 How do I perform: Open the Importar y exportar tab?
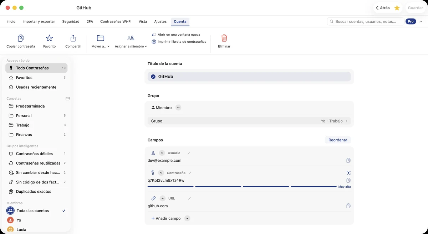pos(39,21)
